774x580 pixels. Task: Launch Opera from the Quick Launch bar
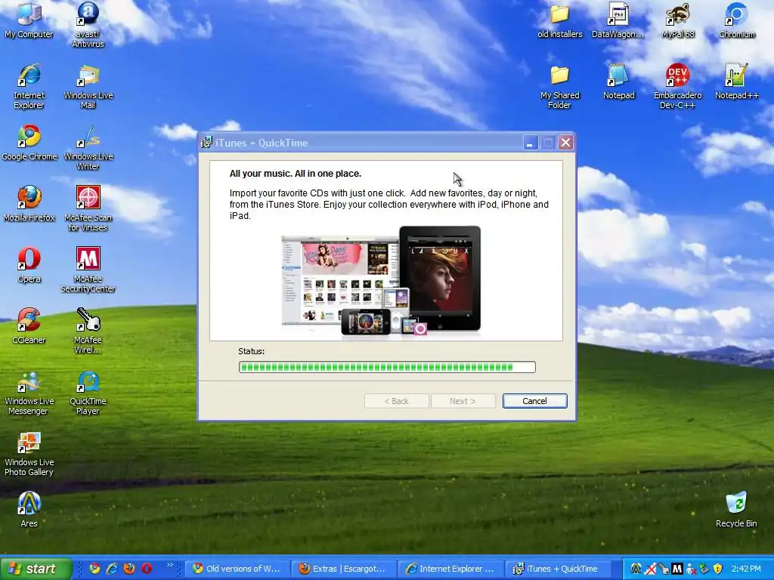click(x=147, y=569)
